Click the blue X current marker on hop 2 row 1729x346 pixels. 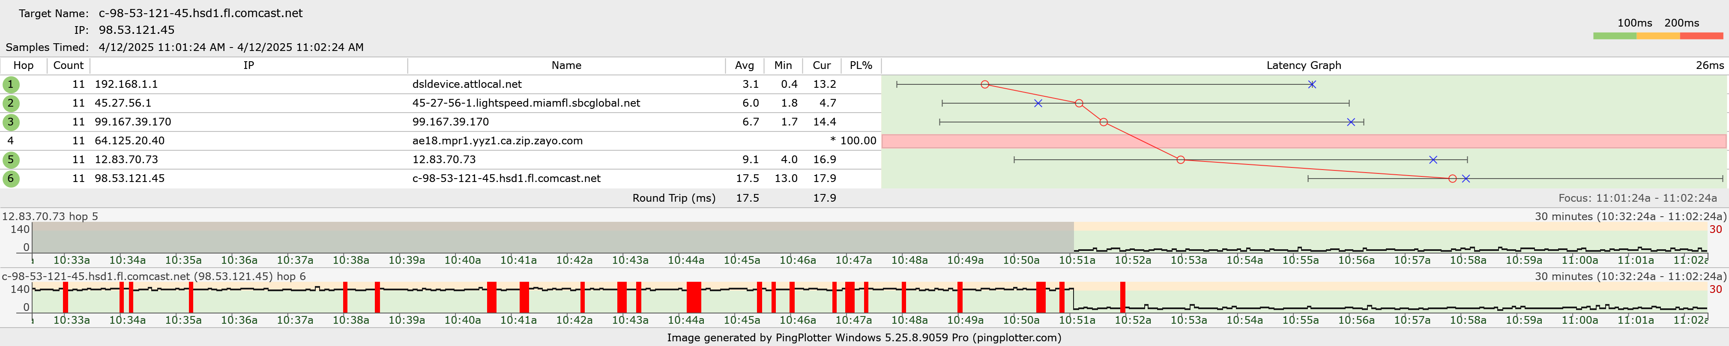(x=1038, y=103)
